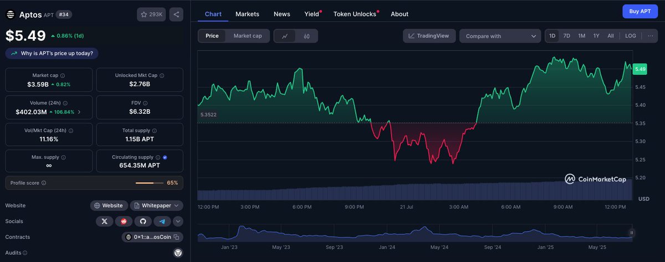Image resolution: width=665 pixels, height=262 pixels.
Task: Click the current price 5.49 axis label
Action: pyautogui.click(x=641, y=69)
